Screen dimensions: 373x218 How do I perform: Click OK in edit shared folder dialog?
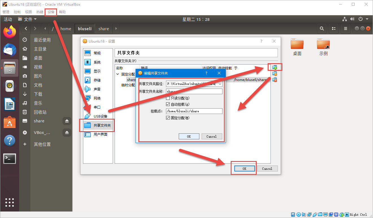point(189,136)
